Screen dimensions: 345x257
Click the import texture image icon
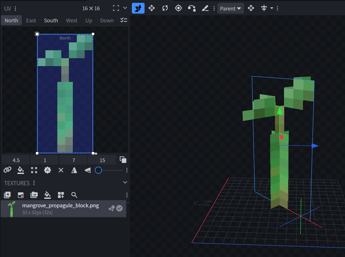tap(21, 195)
